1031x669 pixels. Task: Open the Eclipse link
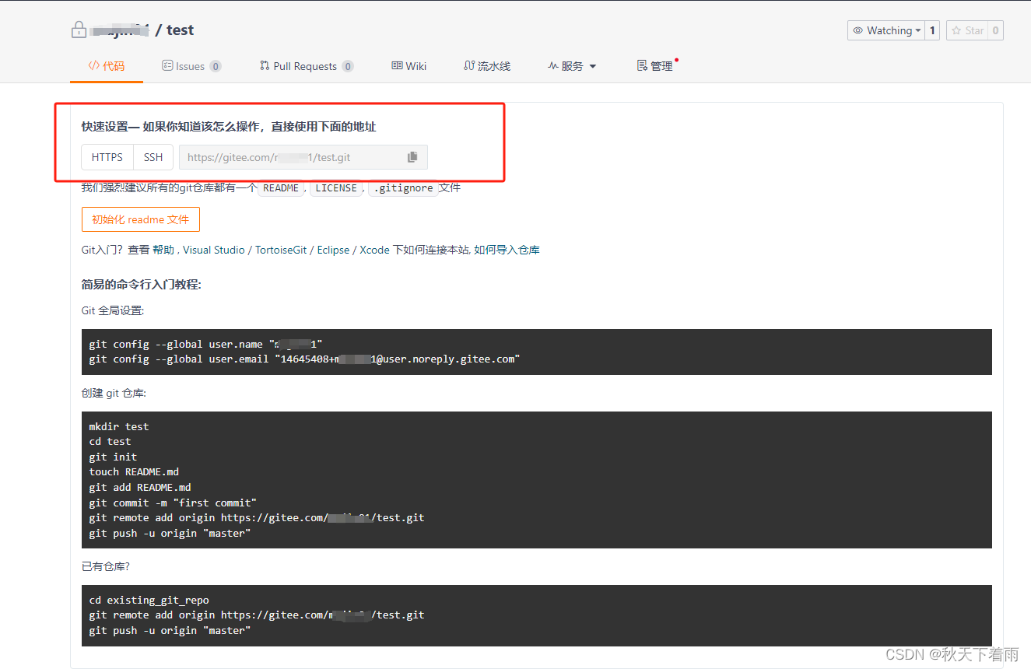point(333,250)
